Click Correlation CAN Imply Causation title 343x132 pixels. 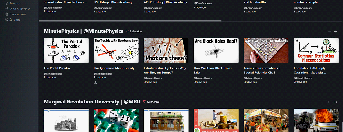click(x=310, y=70)
